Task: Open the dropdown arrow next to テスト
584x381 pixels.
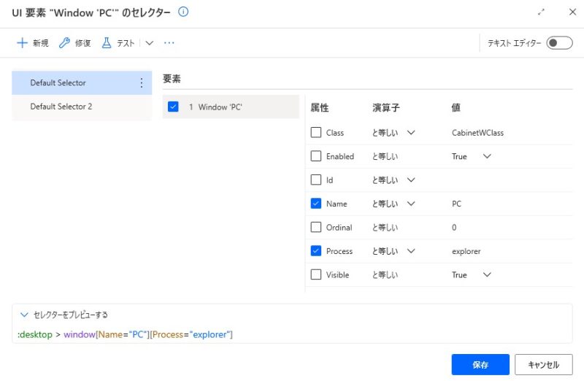Action: click(150, 43)
